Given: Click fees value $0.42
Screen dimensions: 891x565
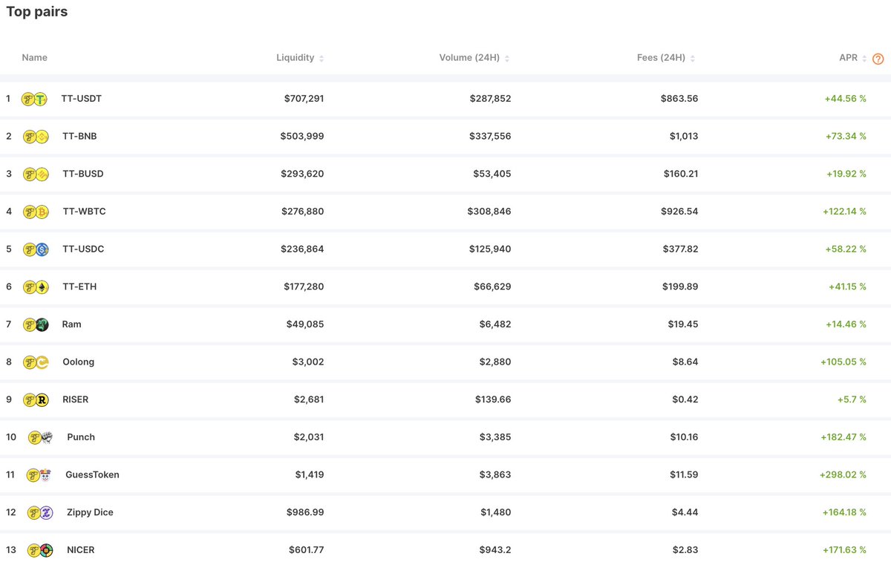Looking at the screenshot, I should tap(686, 399).
